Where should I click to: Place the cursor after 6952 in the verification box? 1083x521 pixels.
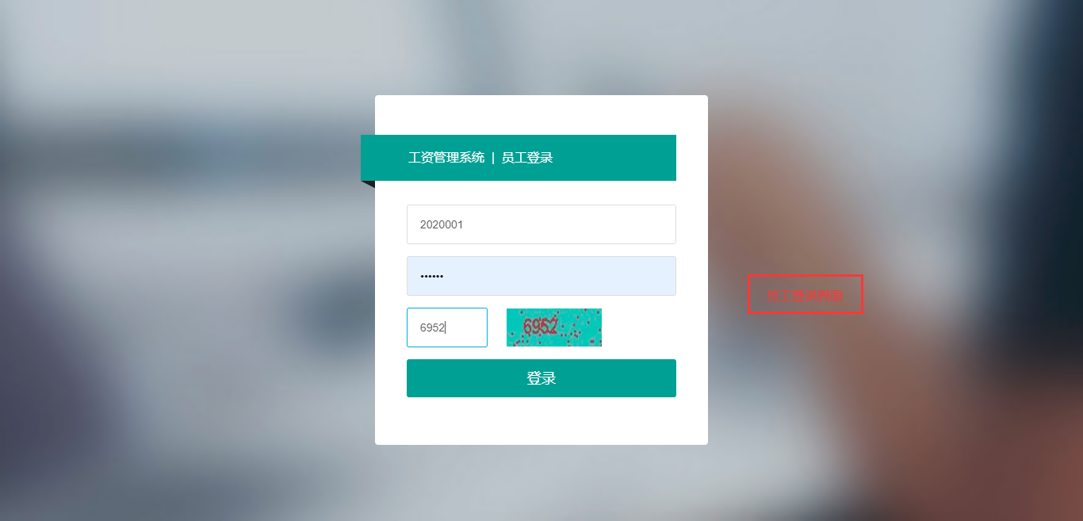[x=446, y=328]
